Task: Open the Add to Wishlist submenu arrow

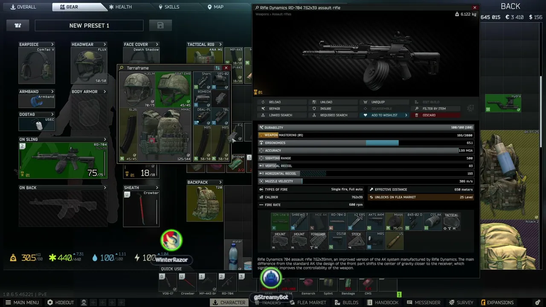Action: (x=406, y=115)
